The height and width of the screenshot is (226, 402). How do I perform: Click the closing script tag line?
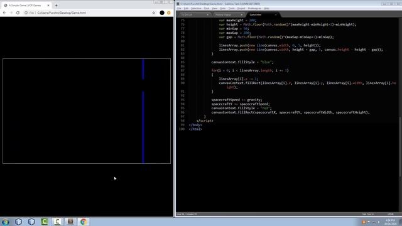[205, 121]
